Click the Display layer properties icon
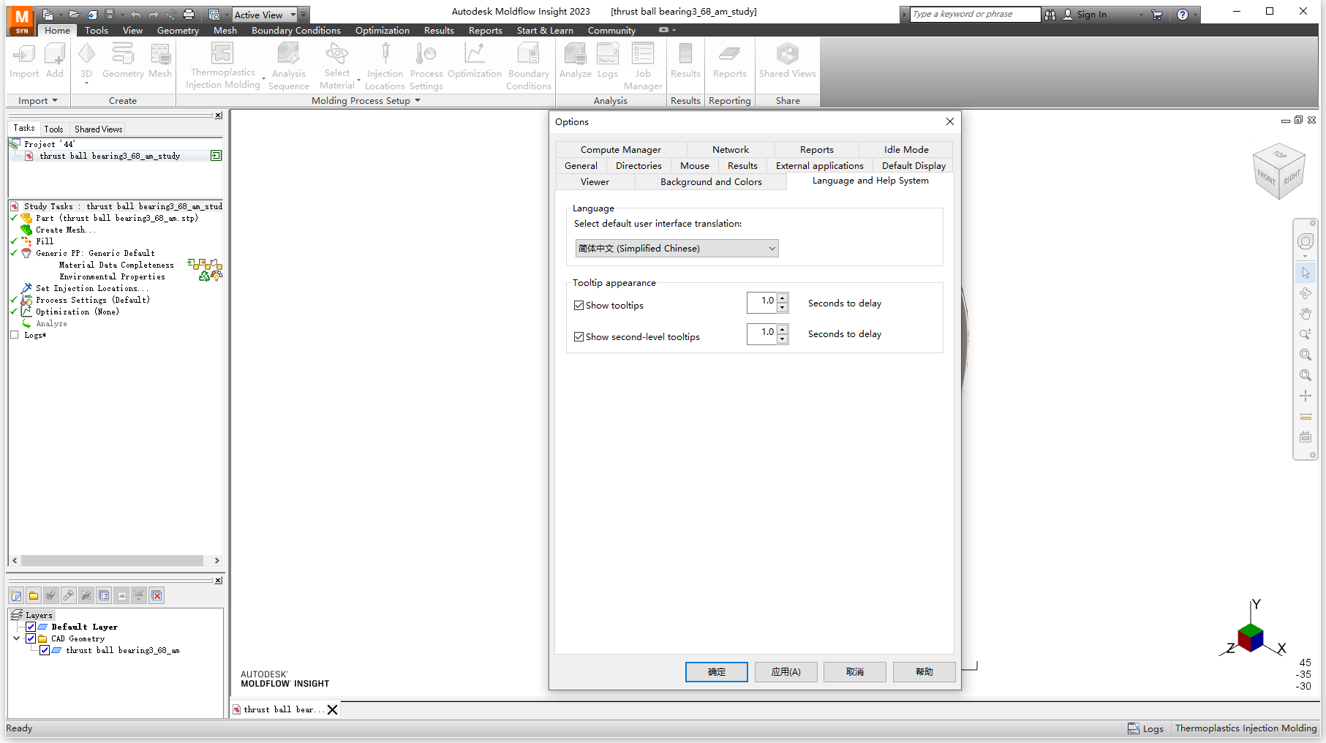This screenshot has width=1326, height=743. [x=104, y=595]
